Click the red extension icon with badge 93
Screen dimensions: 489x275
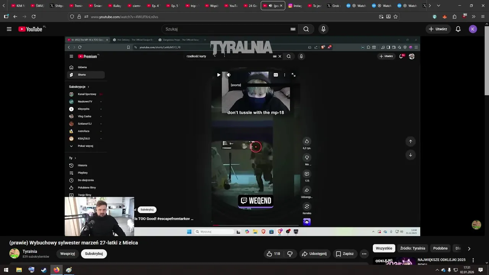(x=464, y=16)
